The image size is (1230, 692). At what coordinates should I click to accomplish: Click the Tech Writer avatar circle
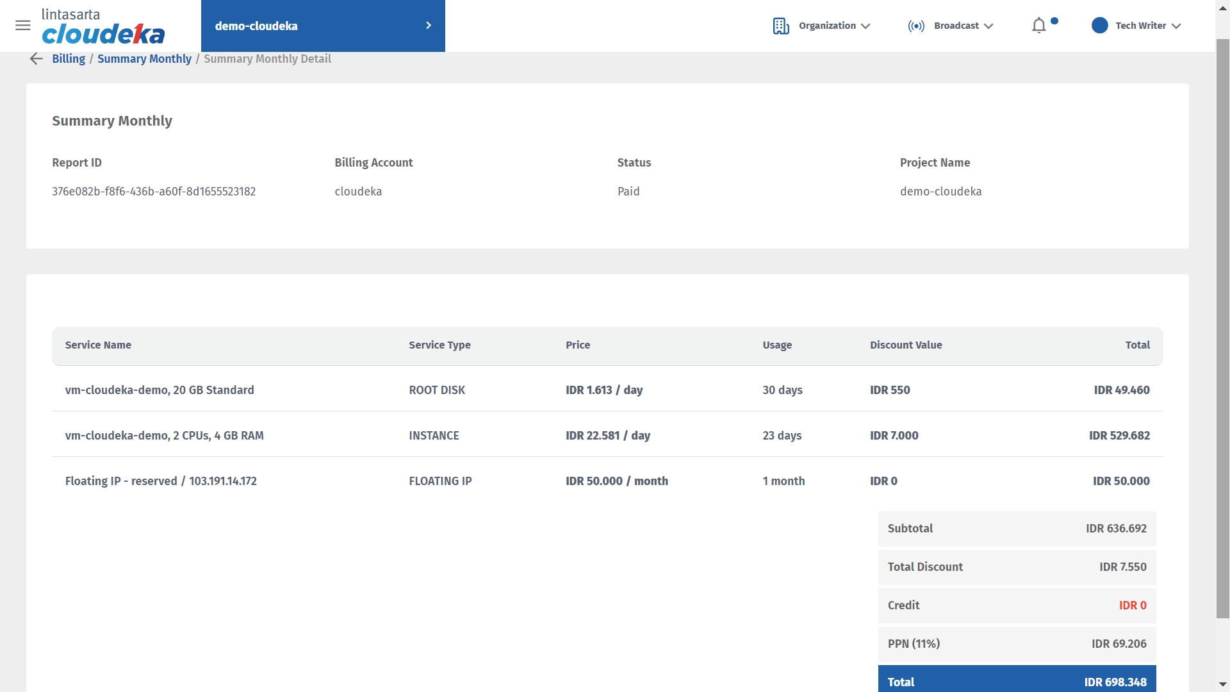(1099, 26)
